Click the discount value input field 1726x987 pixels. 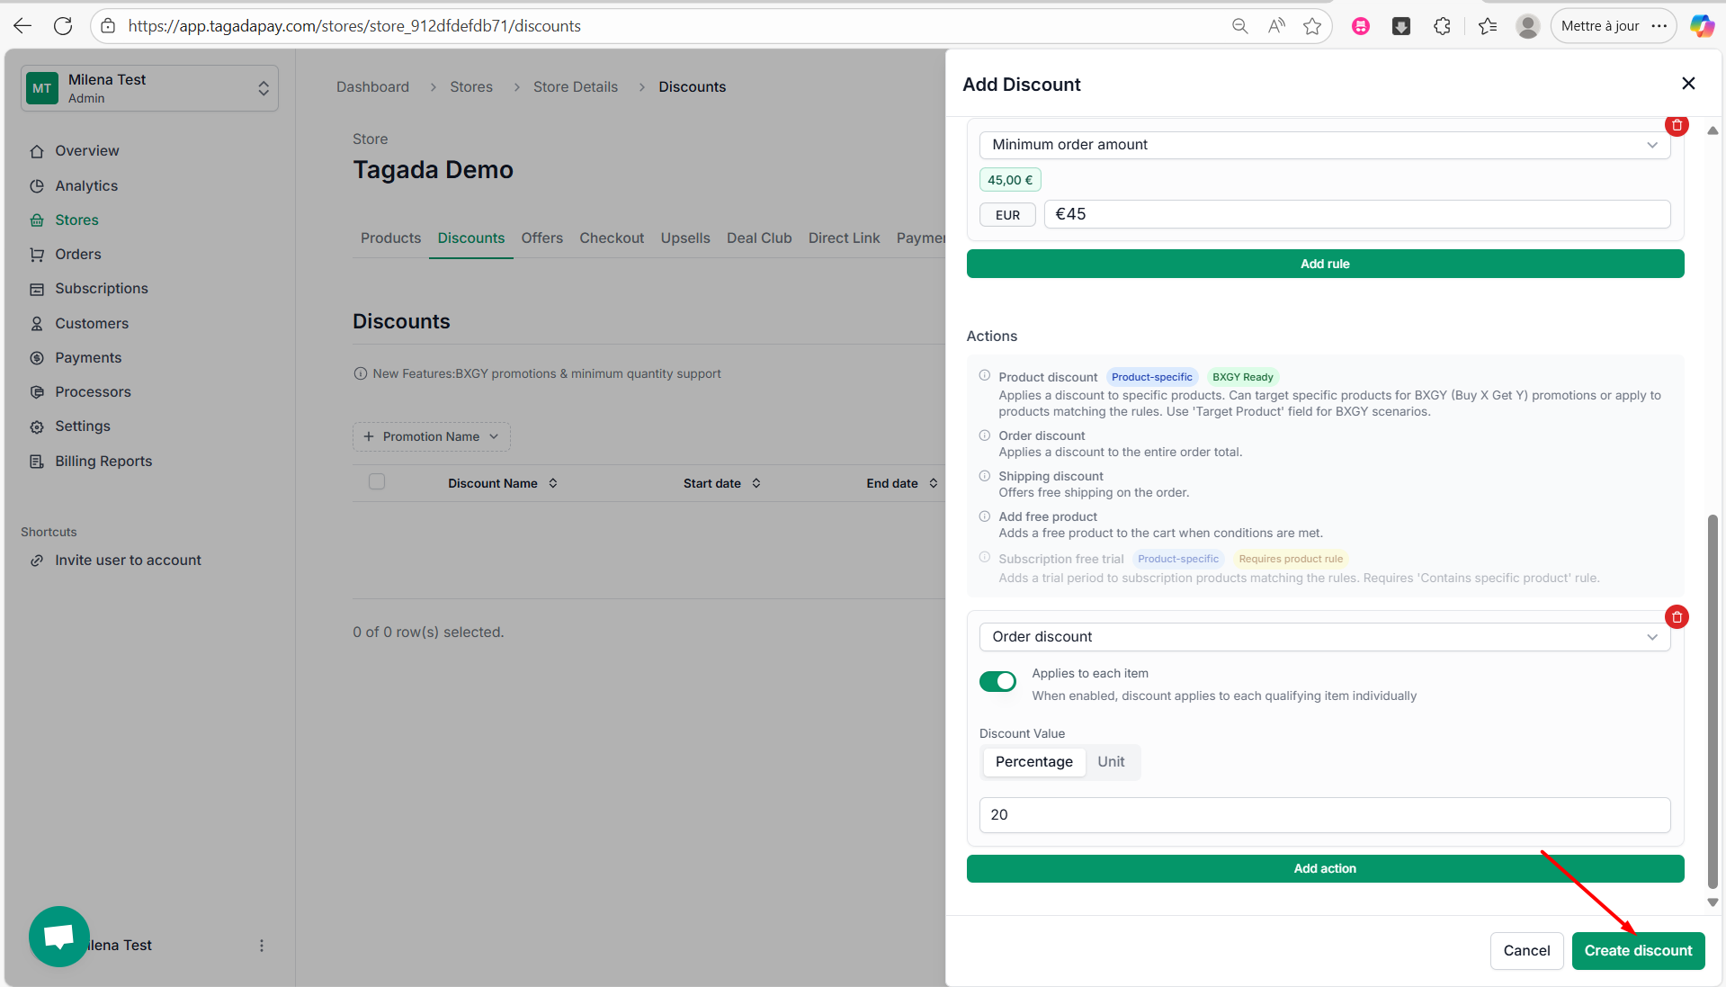1324,815
